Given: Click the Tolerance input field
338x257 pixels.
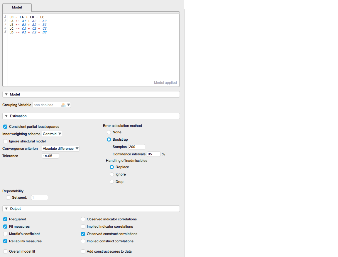Looking at the screenshot, I should pyautogui.click(x=50, y=156).
